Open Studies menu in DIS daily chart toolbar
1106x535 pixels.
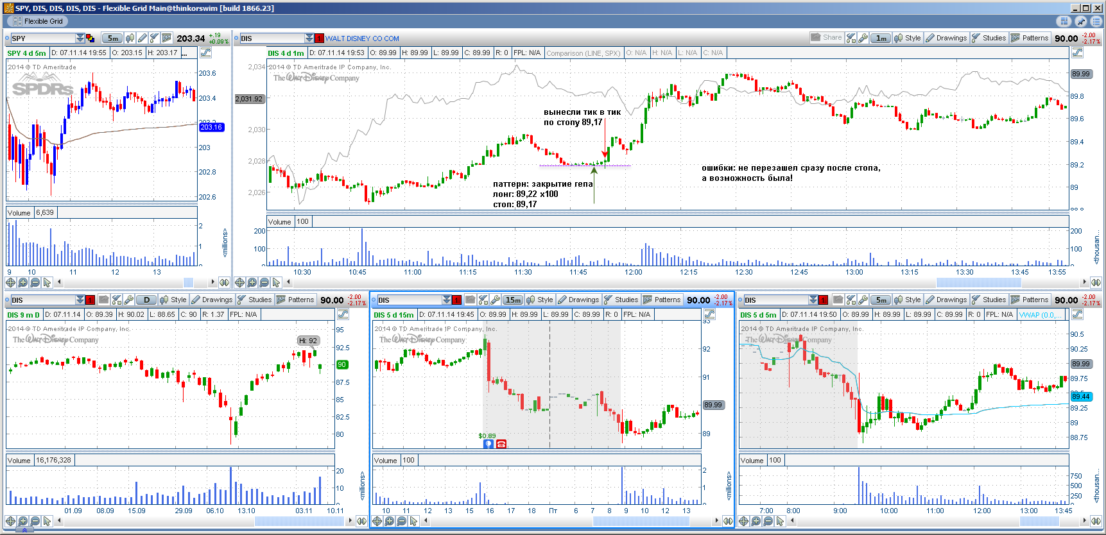pyautogui.click(x=254, y=300)
